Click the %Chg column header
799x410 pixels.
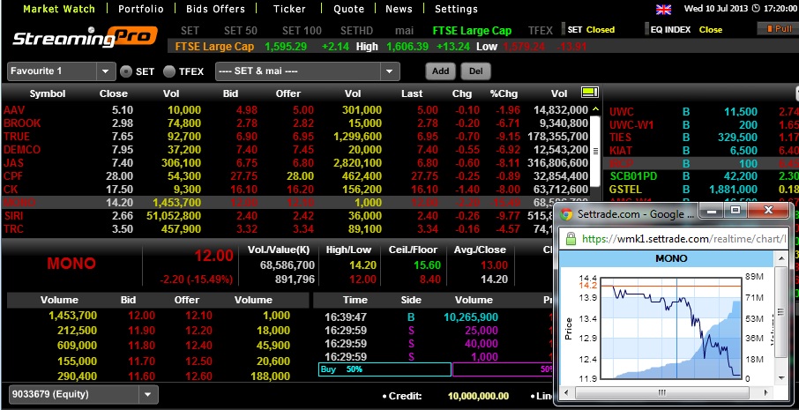[504, 93]
